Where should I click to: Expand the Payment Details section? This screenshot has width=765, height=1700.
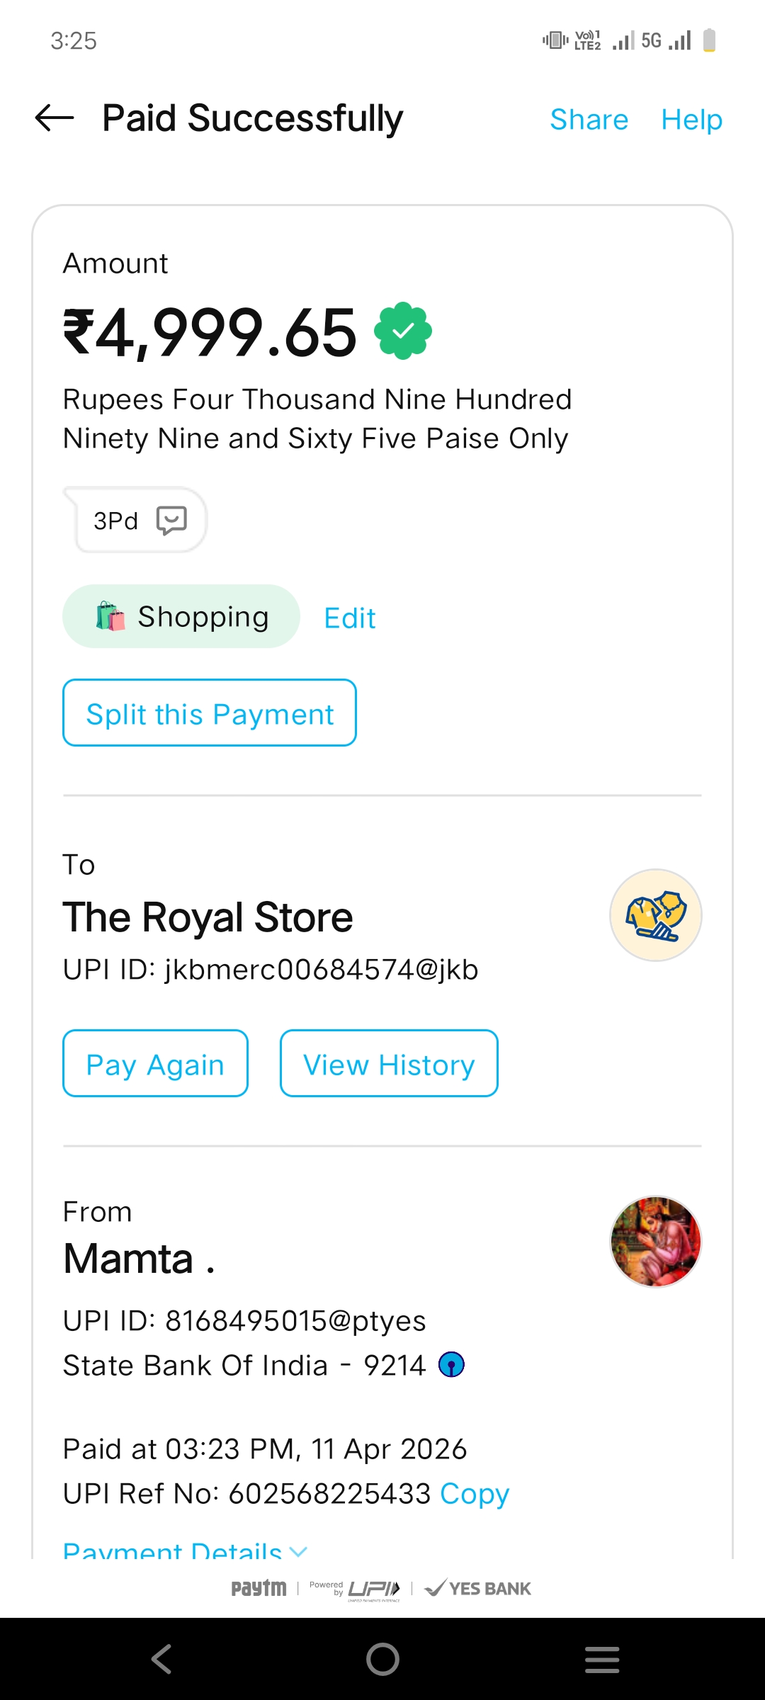[x=184, y=1550]
